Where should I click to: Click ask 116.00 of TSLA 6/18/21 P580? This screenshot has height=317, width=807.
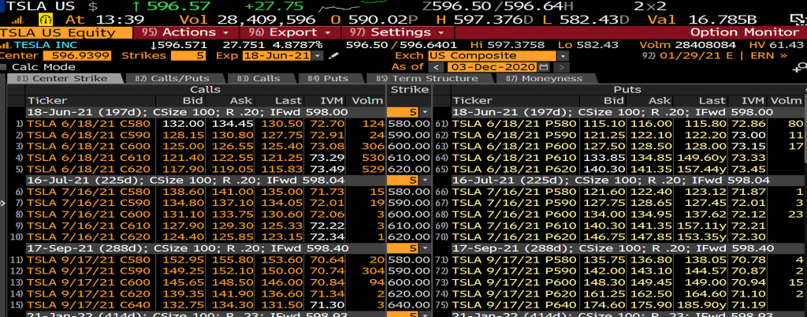click(x=653, y=124)
